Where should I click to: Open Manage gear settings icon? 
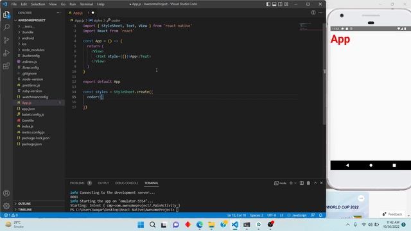(6, 206)
